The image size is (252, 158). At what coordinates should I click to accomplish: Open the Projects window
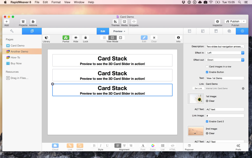pos(23,22)
